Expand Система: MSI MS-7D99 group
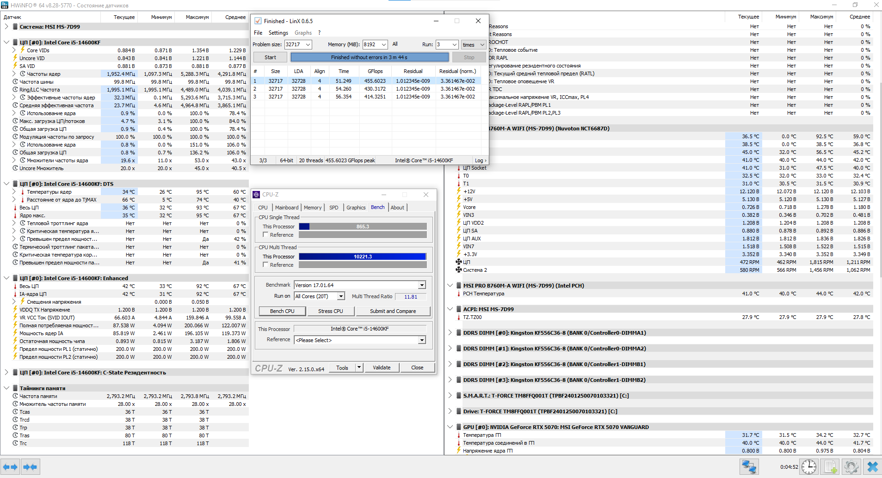 coord(6,26)
